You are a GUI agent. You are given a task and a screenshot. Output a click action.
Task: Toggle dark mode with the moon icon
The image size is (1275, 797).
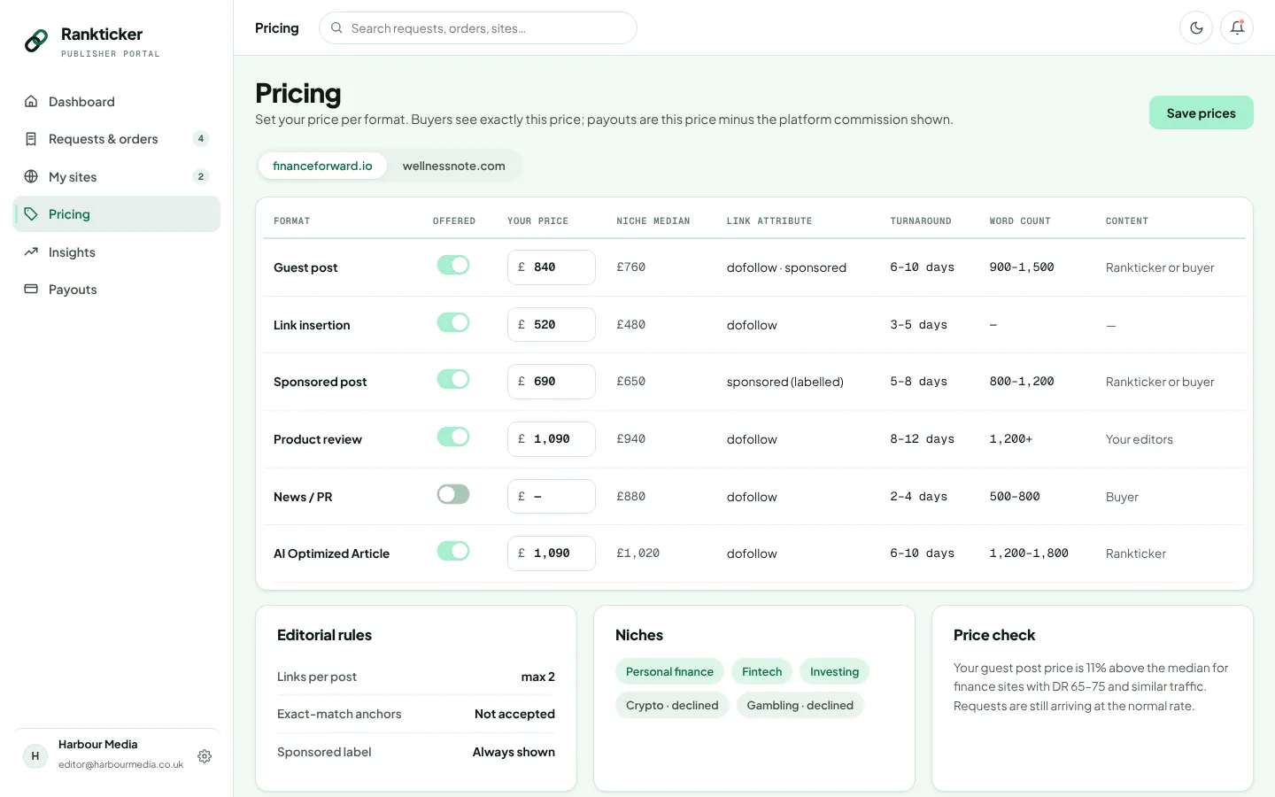tap(1196, 27)
